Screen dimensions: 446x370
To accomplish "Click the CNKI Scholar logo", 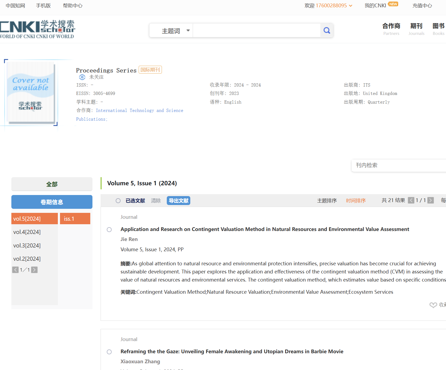I will (37, 29).
